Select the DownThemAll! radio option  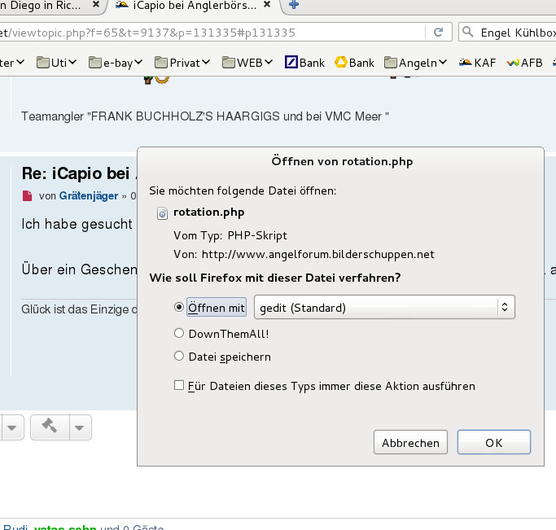(x=179, y=333)
